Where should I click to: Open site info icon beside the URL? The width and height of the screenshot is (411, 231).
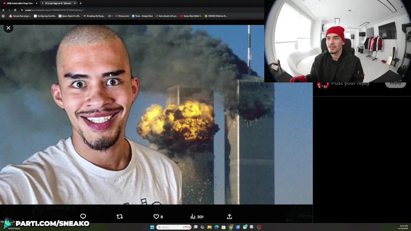point(22,10)
